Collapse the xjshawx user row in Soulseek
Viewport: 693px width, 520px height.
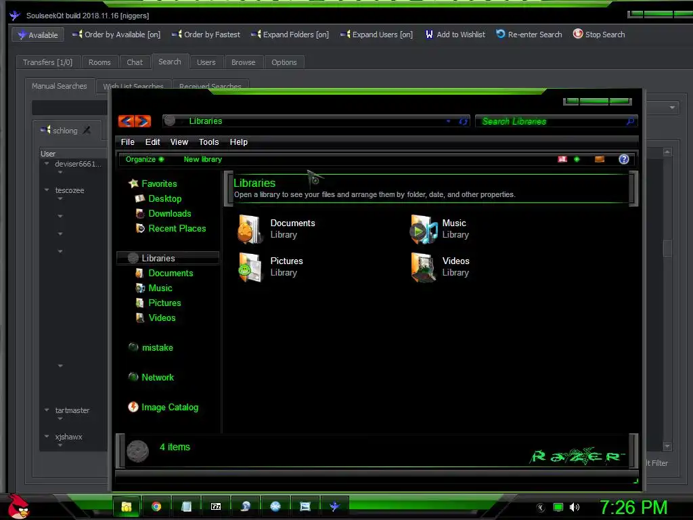(47, 437)
